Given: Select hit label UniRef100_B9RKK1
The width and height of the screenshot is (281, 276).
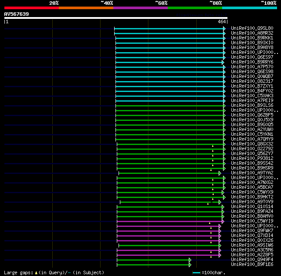Looking at the screenshot, I should (252, 38).
